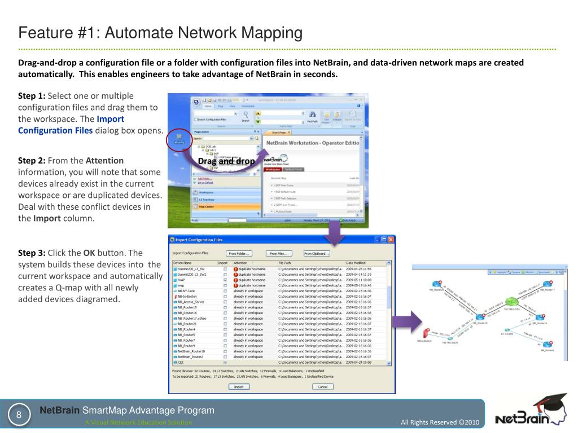The width and height of the screenshot is (578, 433).
Task: Click the green OSPF cloud icon on the map
Action: tap(511, 302)
